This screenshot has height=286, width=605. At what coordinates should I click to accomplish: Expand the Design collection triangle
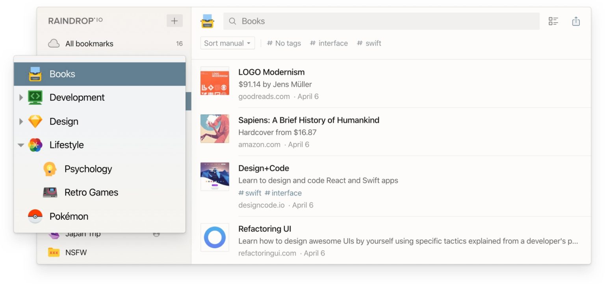click(x=21, y=121)
